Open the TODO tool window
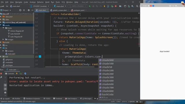This screenshot has width=185, height=104. (x=47, y=99)
